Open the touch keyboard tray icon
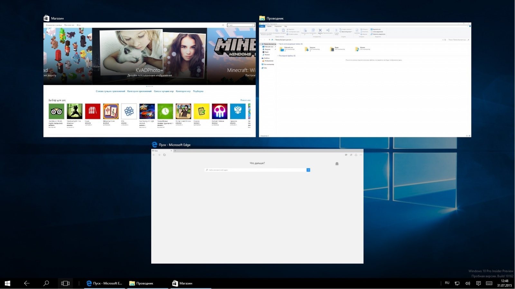Viewport: 515px width, 289px height. click(x=489, y=283)
